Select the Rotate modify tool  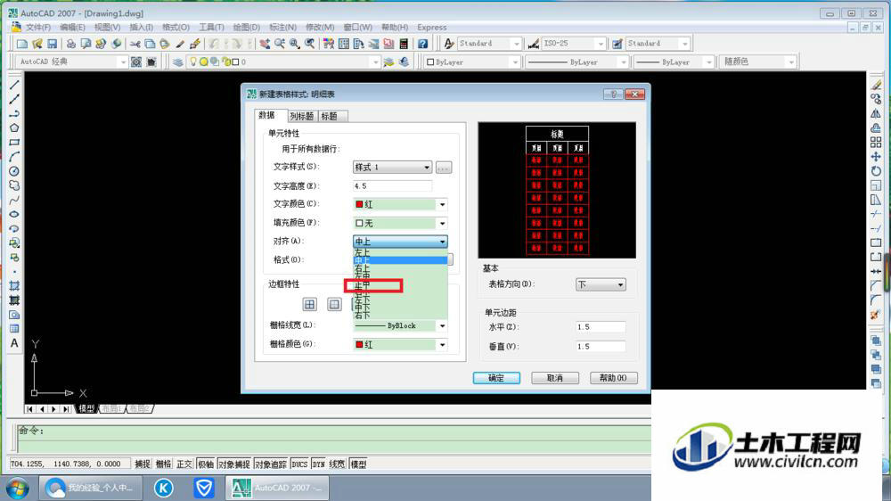(876, 170)
